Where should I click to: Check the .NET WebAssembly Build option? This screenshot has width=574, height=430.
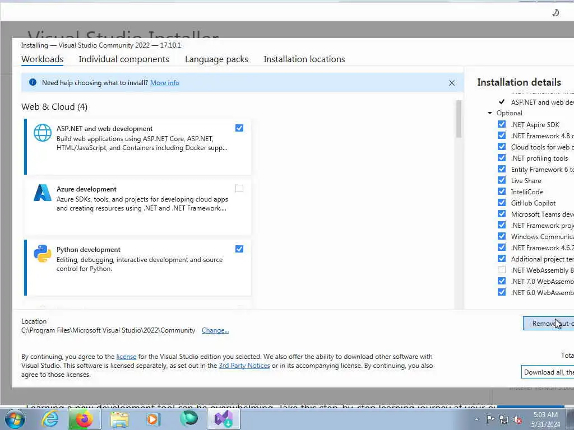tap(502, 270)
